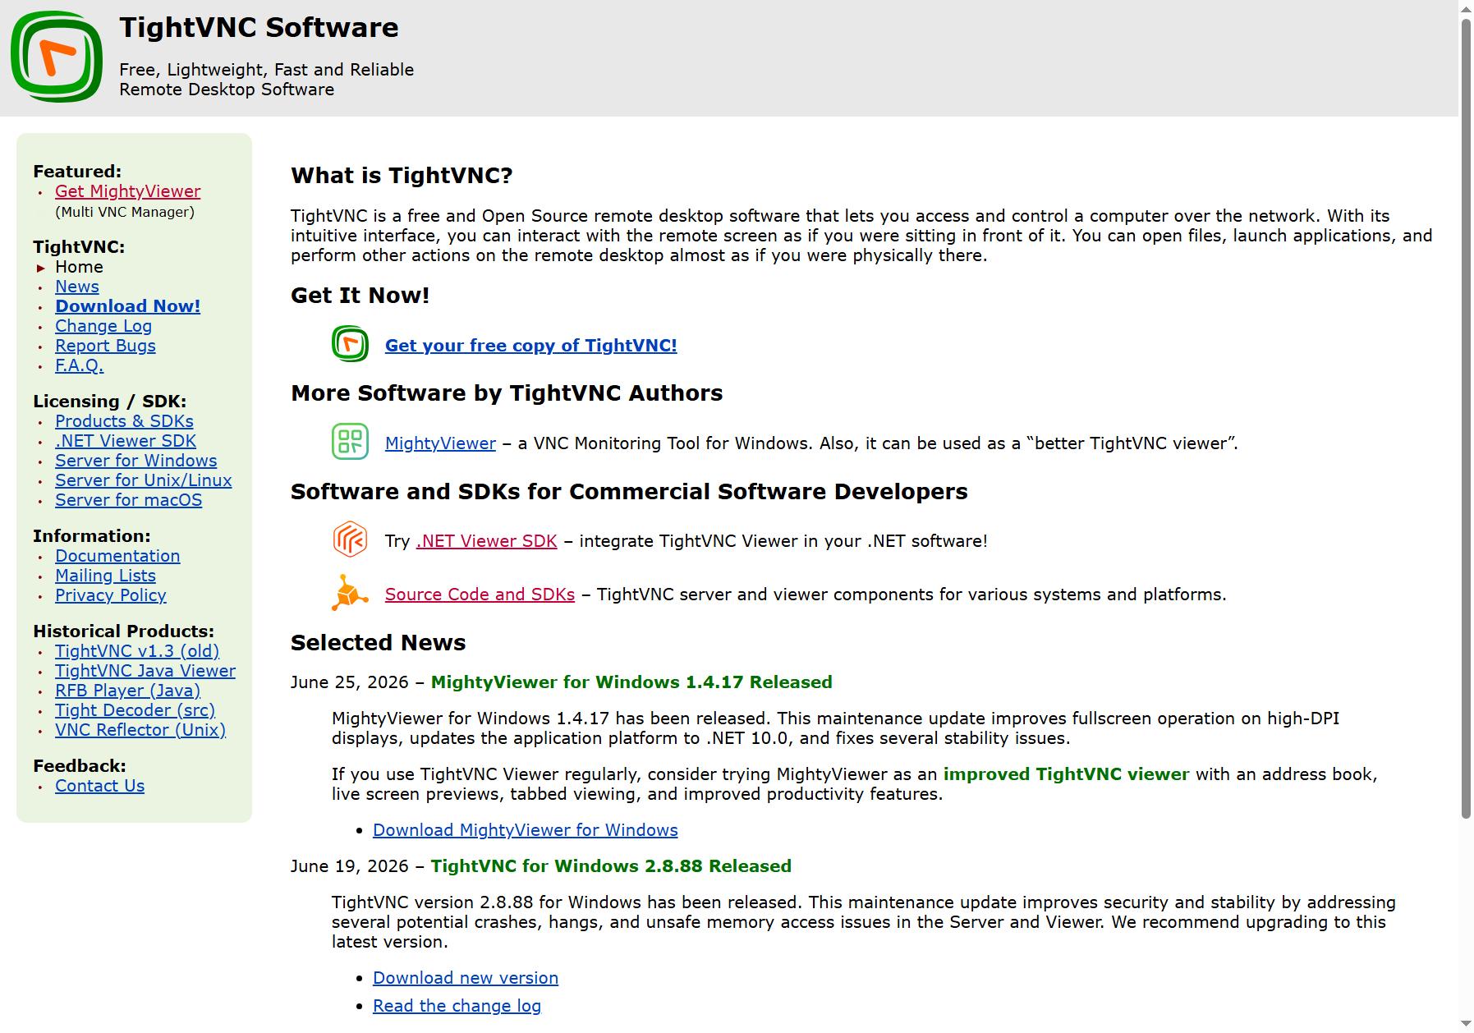Screen dimensions: 1474x1033
Task: Open the Report Bugs sidebar link
Action: [105, 346]
